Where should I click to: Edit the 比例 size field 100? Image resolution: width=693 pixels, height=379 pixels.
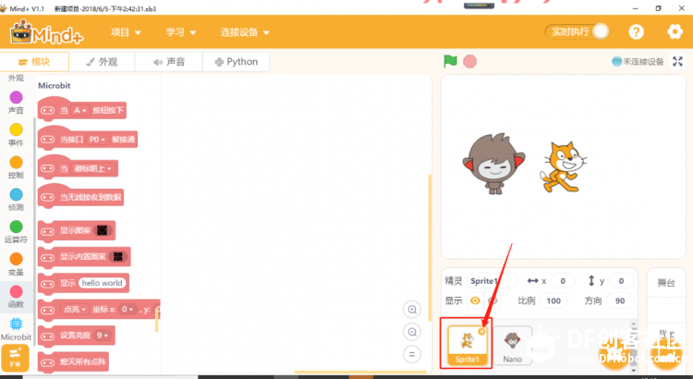coord(553,300)
